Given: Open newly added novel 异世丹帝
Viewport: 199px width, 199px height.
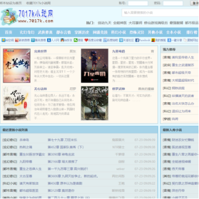Looking at the screenshot, I should 178,191.
